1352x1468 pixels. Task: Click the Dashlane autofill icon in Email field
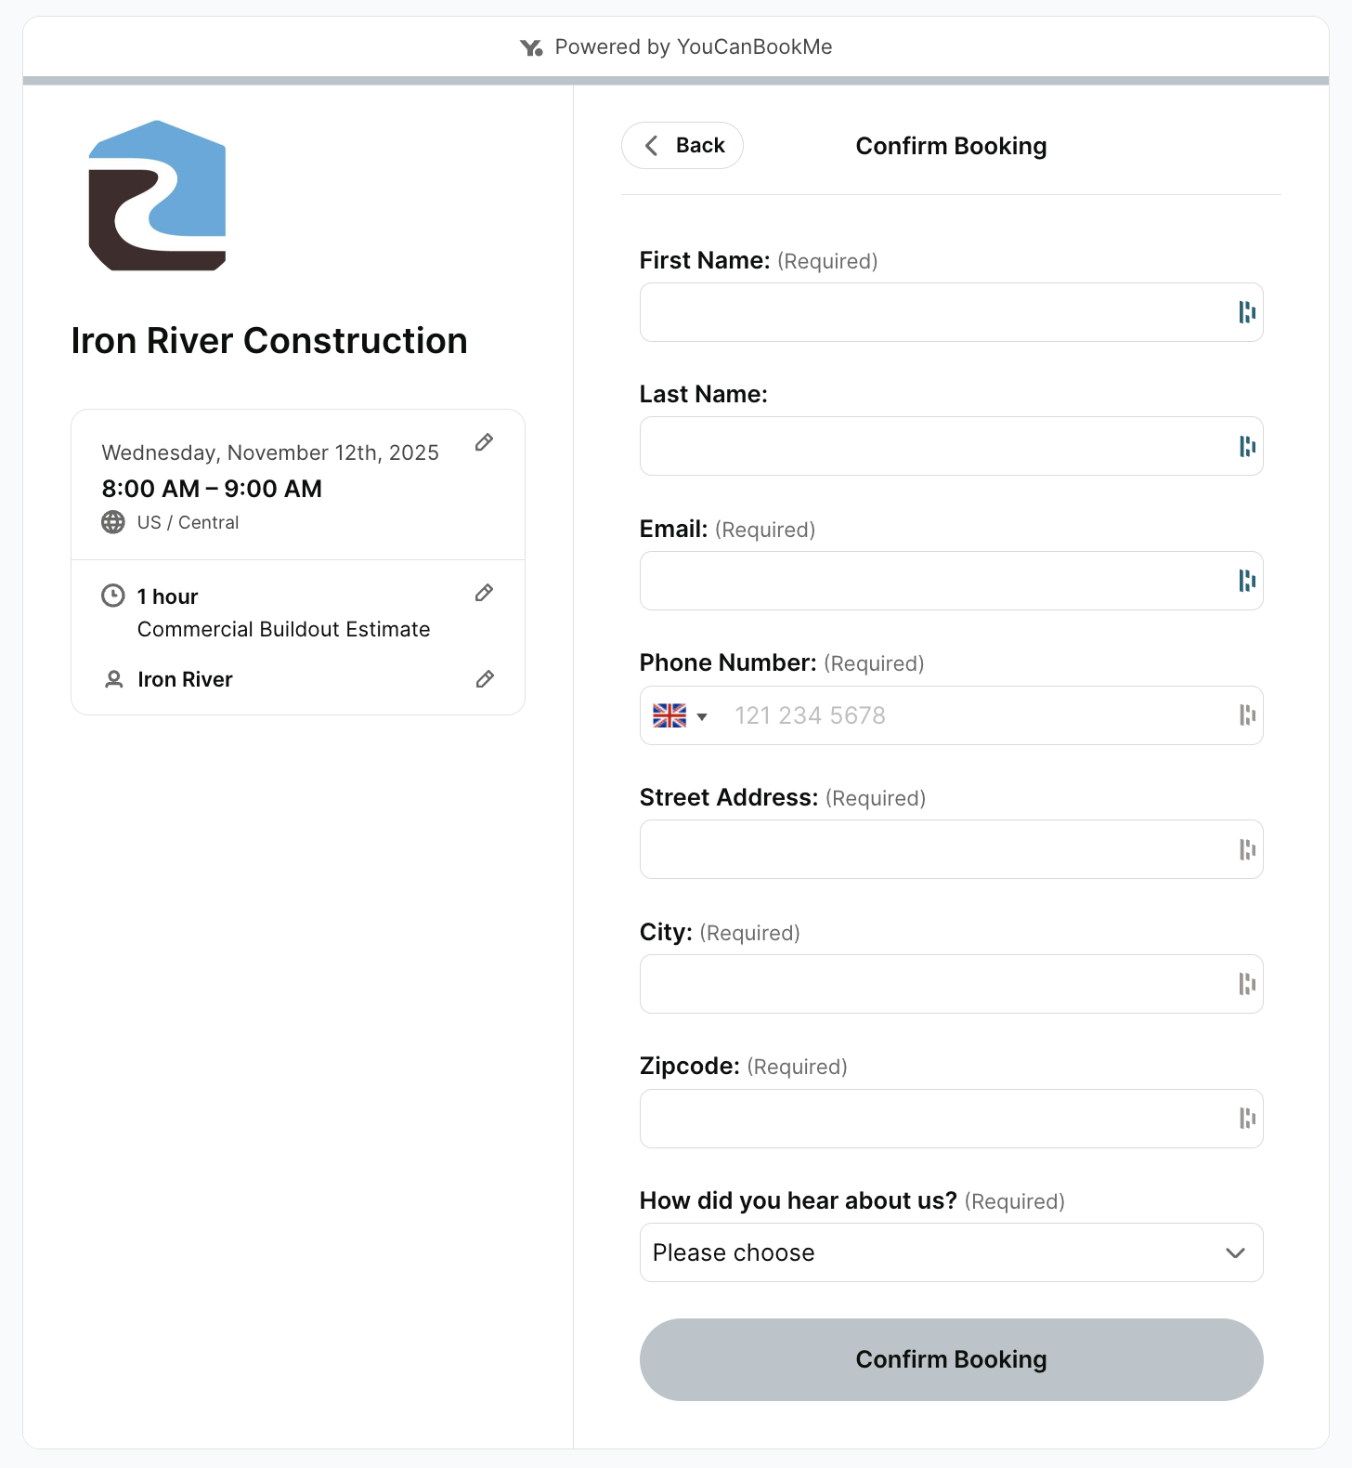point(1247,581)
